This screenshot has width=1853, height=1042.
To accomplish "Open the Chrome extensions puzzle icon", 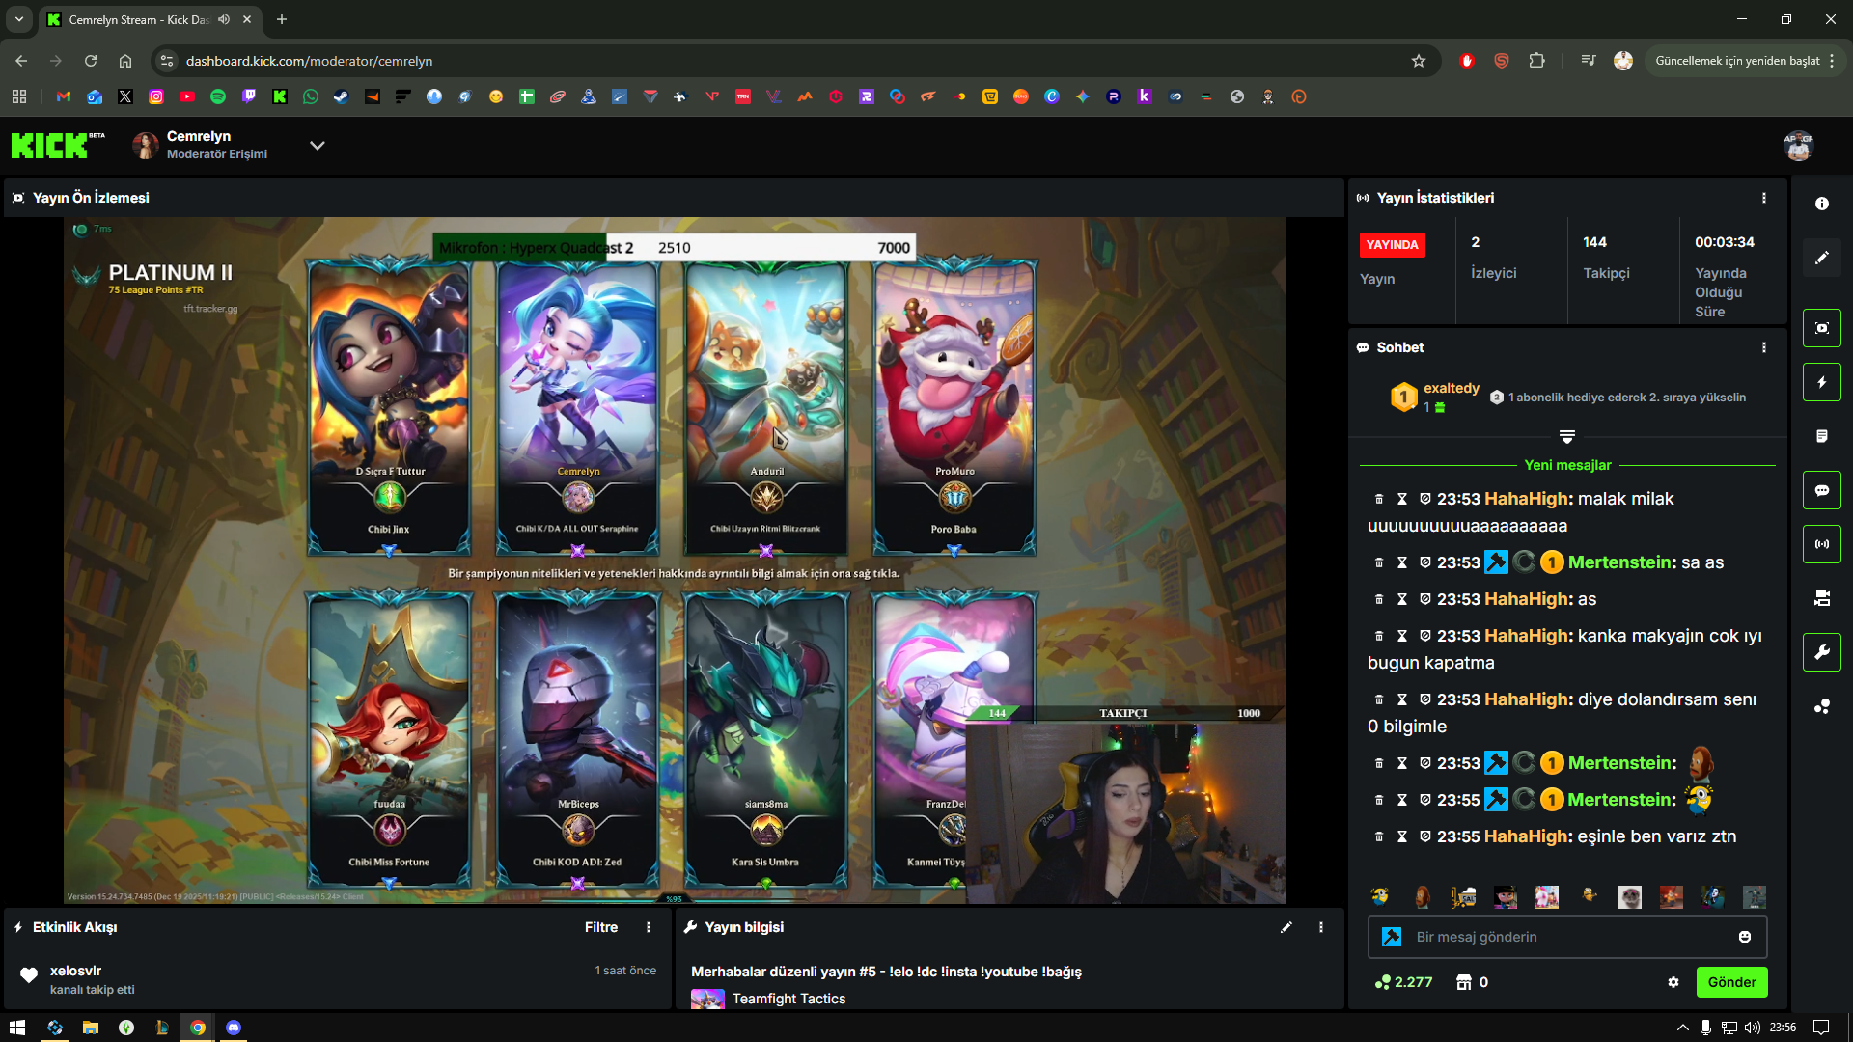I will [x=1537, y=61].
